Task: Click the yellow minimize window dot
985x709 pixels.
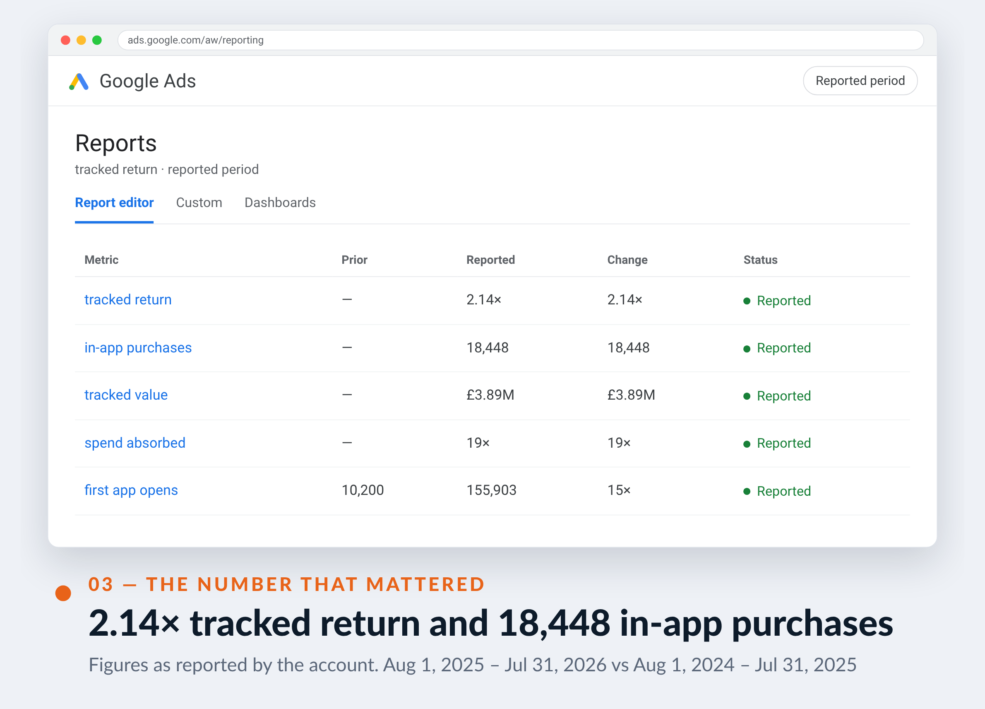Action: [81, 40]
